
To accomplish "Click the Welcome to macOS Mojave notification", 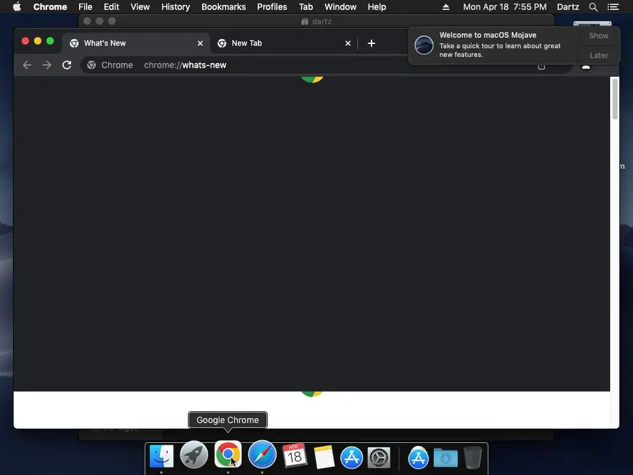I will point(493,45).
